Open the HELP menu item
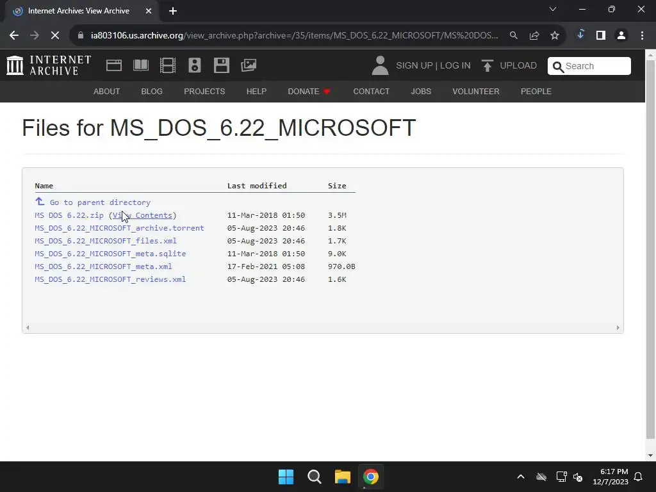This screenshot has height=492, width=656. coord(256,92)
